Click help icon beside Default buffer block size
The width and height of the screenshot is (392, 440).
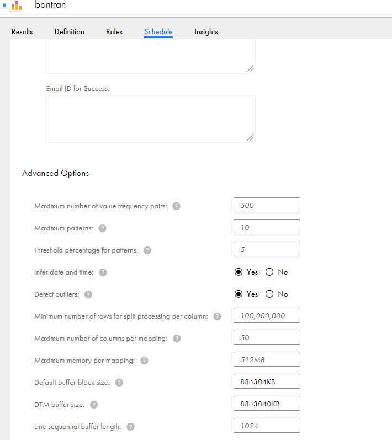(x=119, y=383)
